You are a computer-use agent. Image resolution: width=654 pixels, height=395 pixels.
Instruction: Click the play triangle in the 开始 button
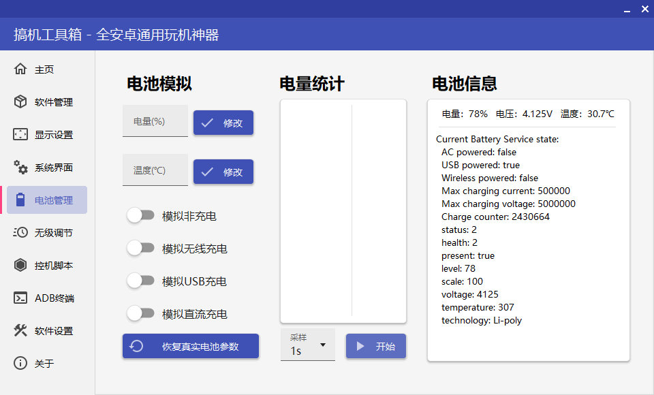click(360, 346)
